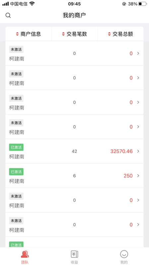Sort list by 交易总额 column header
149x265 pixels.
121,34
